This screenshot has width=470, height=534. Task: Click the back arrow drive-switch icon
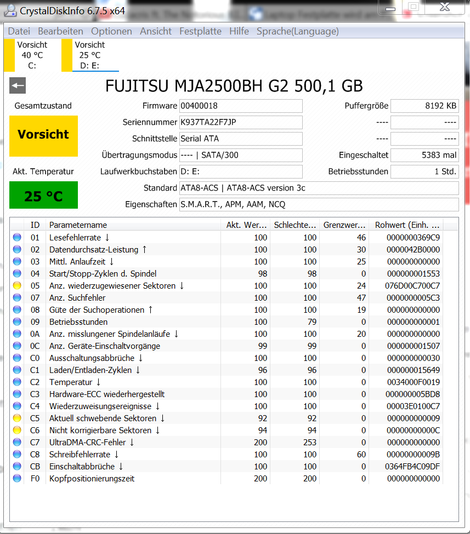[x=18, y=85]
